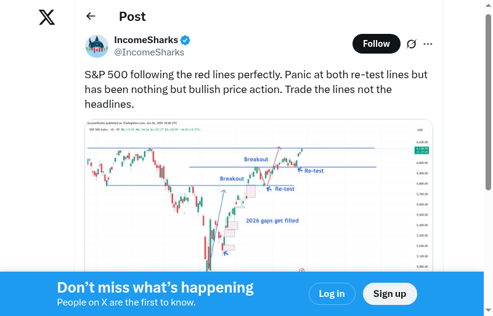Go back using the left arrow
Viewport: 493px width, 316px height.
(91, 17)
